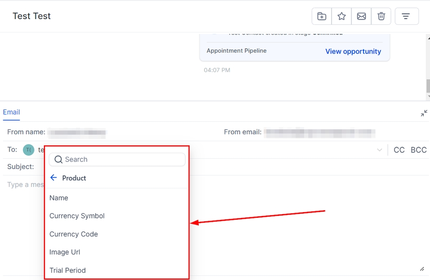430x280 pixels.
Task: Add CC recipients
Action: (x=399, y=150)
